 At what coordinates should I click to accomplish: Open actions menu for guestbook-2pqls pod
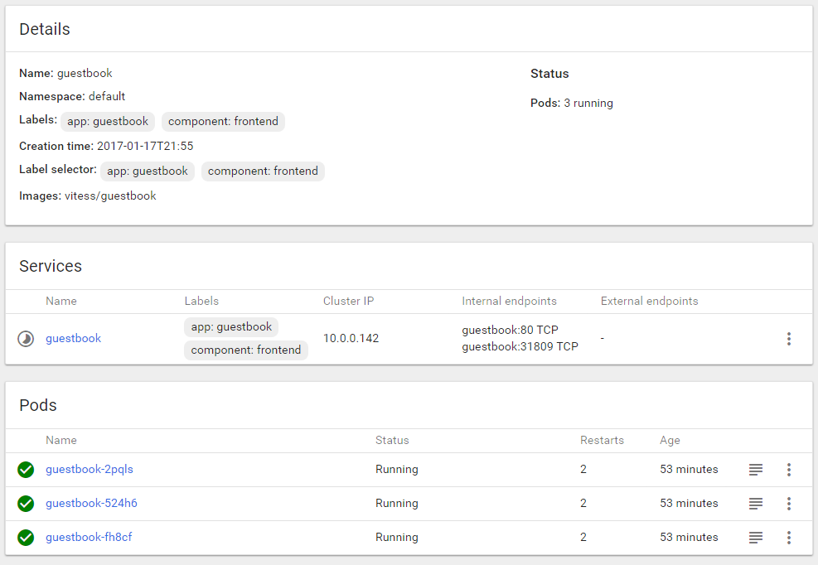[788, 470]
